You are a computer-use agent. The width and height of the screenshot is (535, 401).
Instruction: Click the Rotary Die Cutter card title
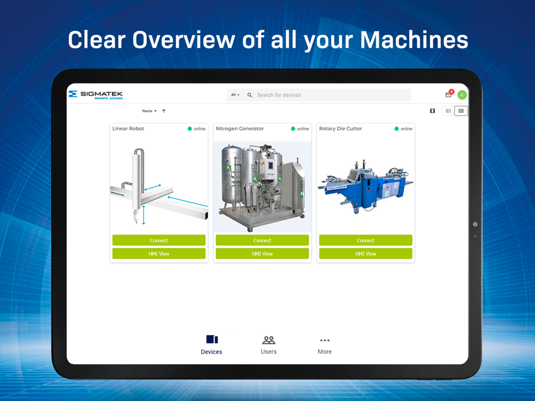(340, 128)
